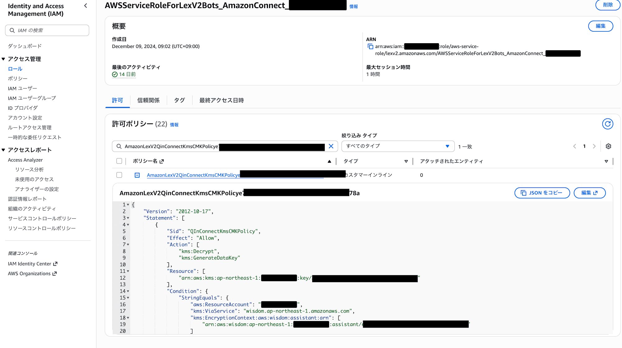Viewport: 622px width, 348px height.
Task: Go to previous page of policies
Action: coord(575,146)
